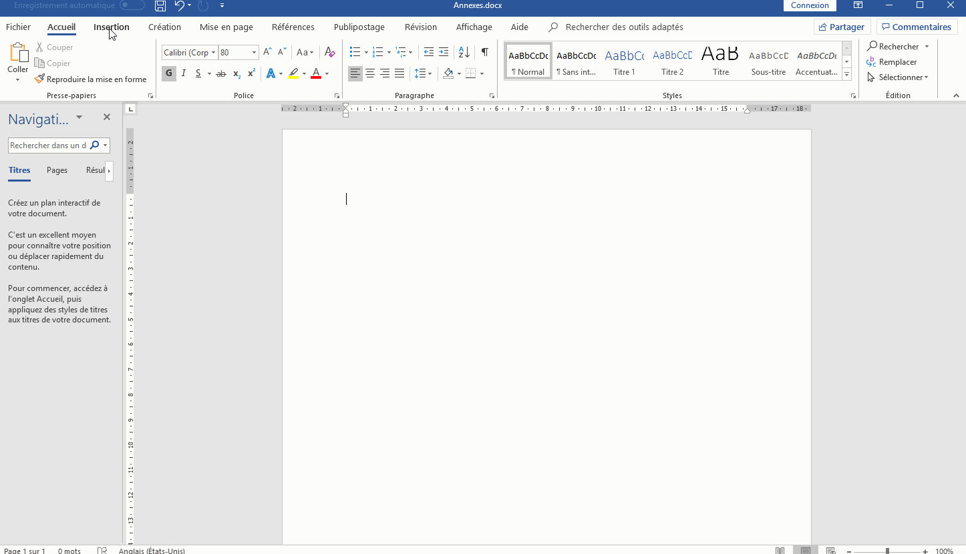Decrease paragraph indent
966x554 pixels.
429,52
